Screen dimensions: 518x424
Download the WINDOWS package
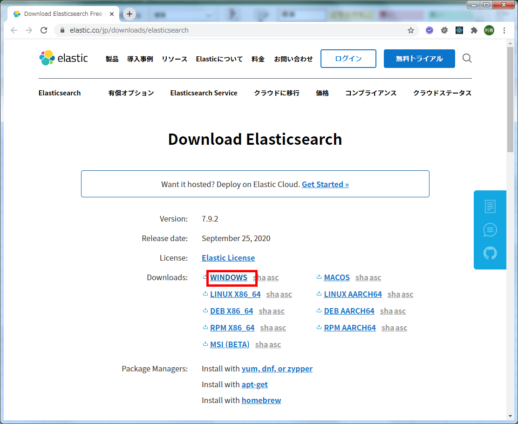[x=228, y=277]
